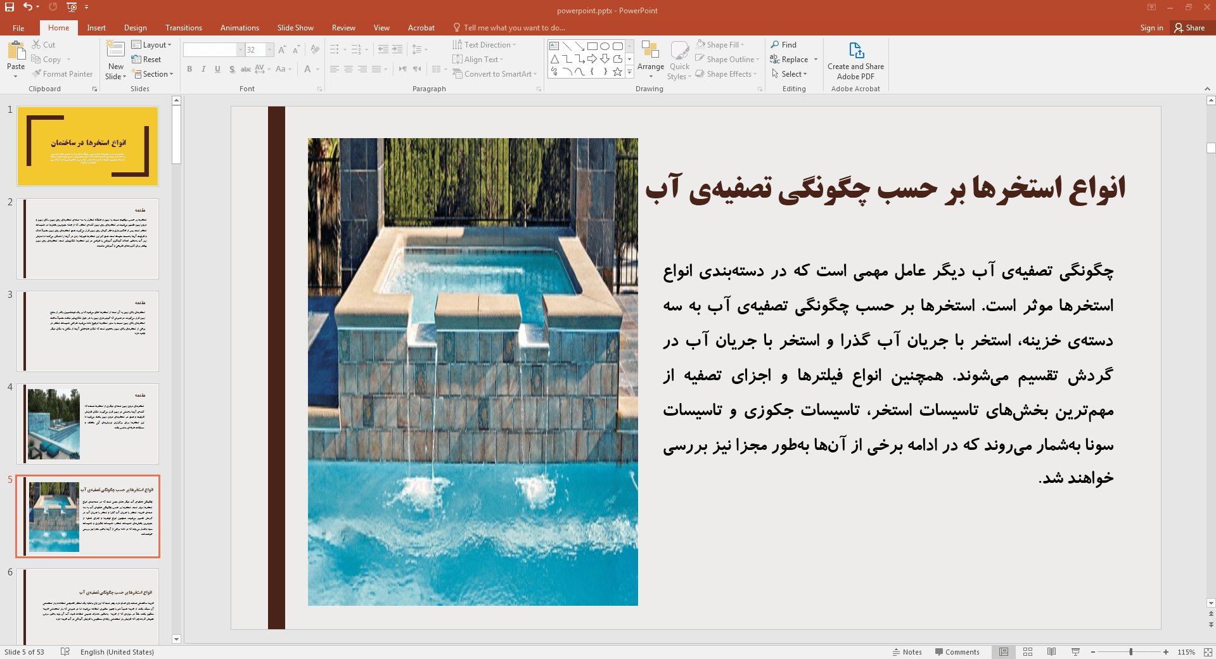Click Fit slide to current window icon

pos(1207,651)
